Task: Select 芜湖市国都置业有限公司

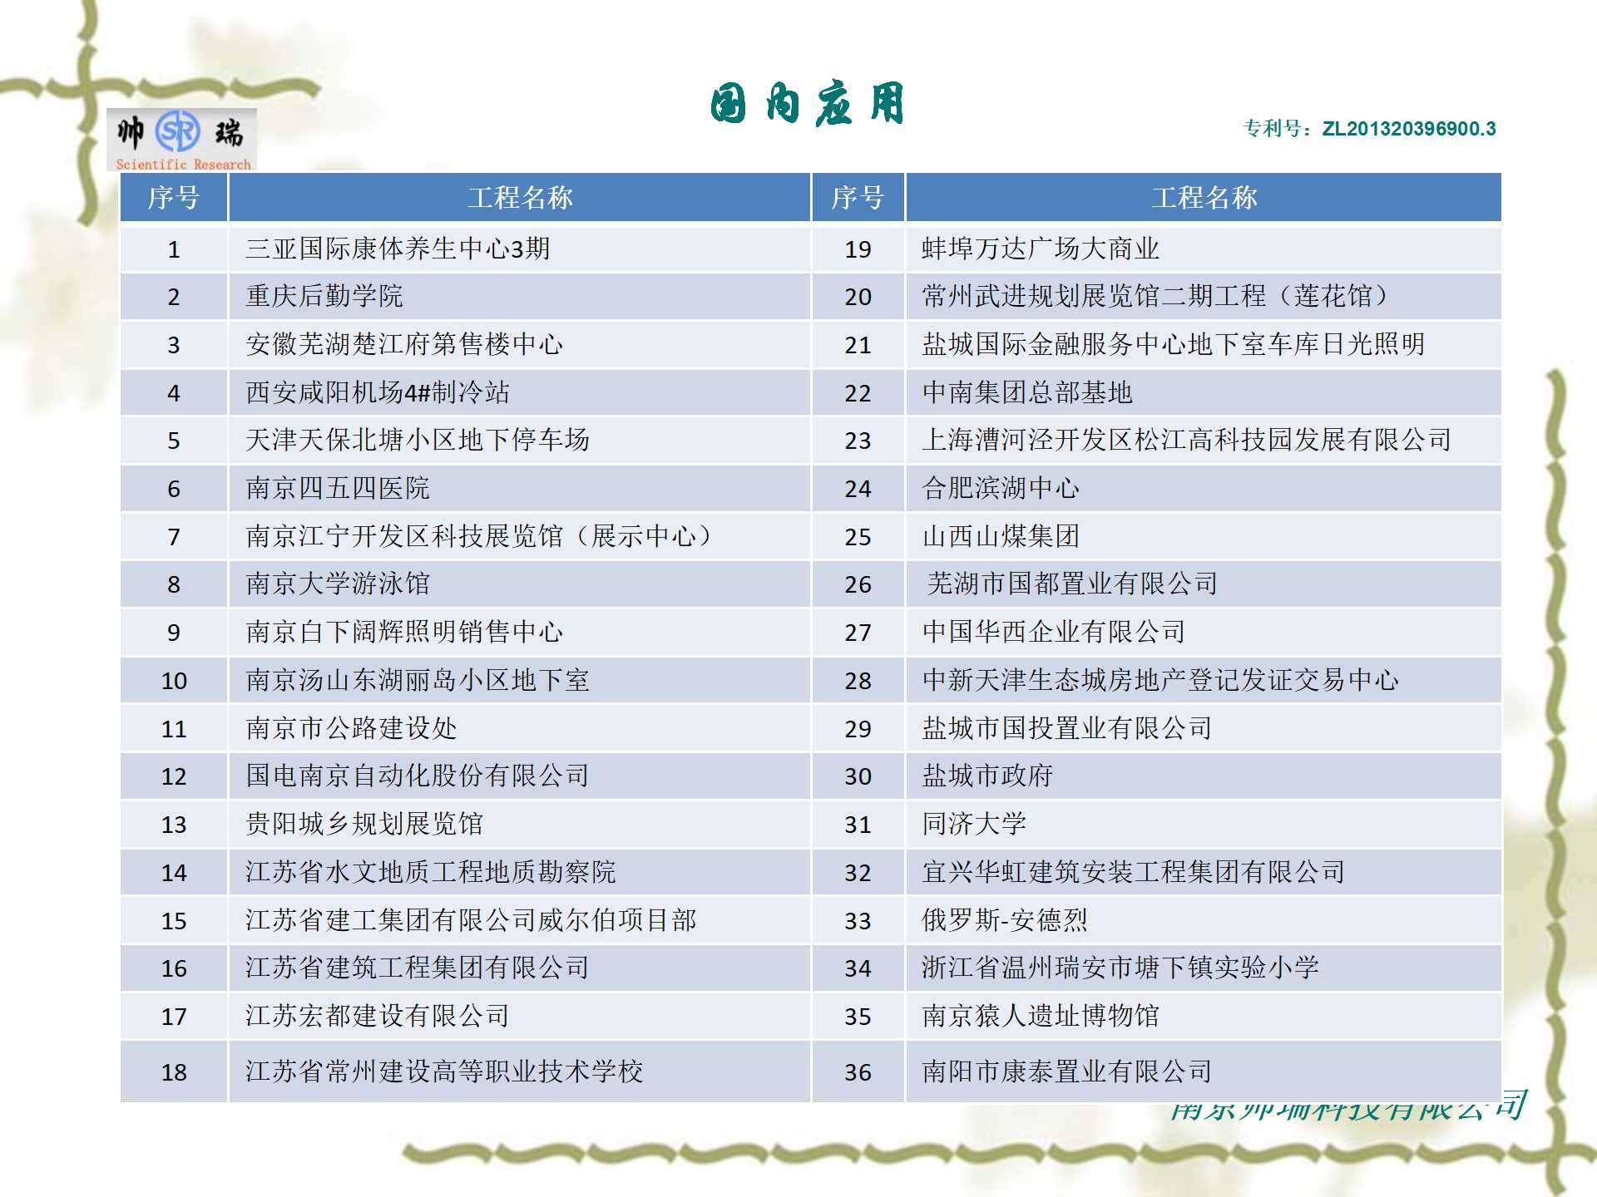Action: point(1204,584)
